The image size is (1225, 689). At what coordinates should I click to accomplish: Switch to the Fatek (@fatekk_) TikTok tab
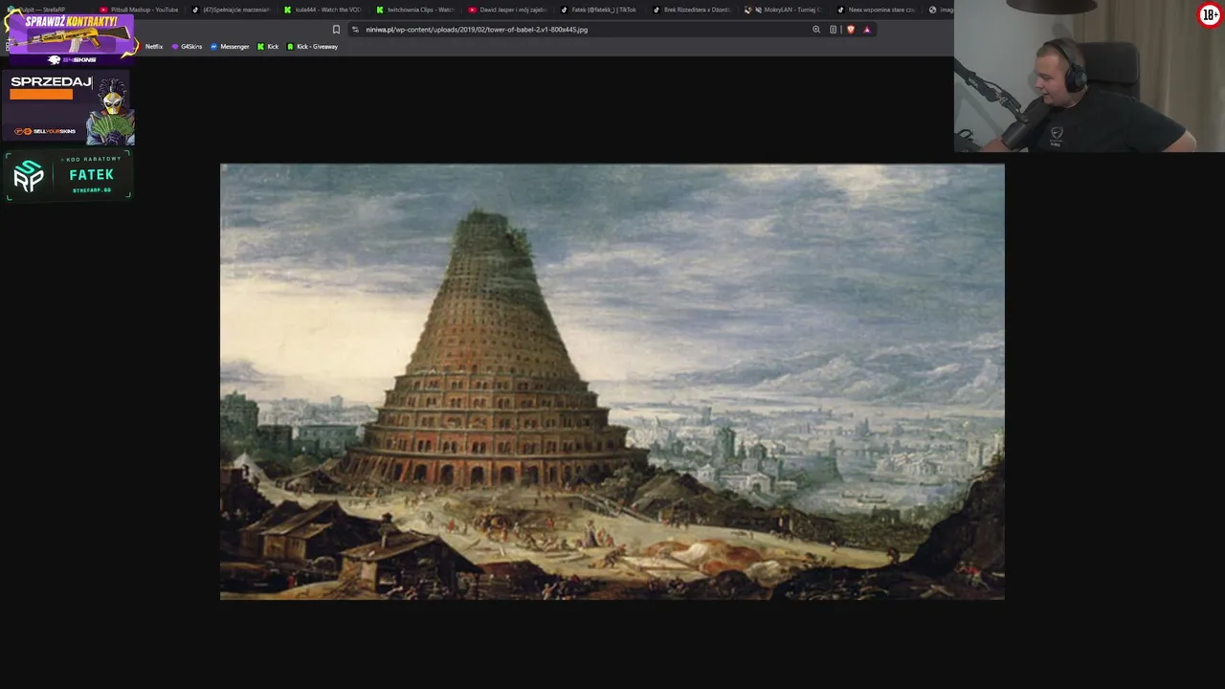click(x=598, y=10)
